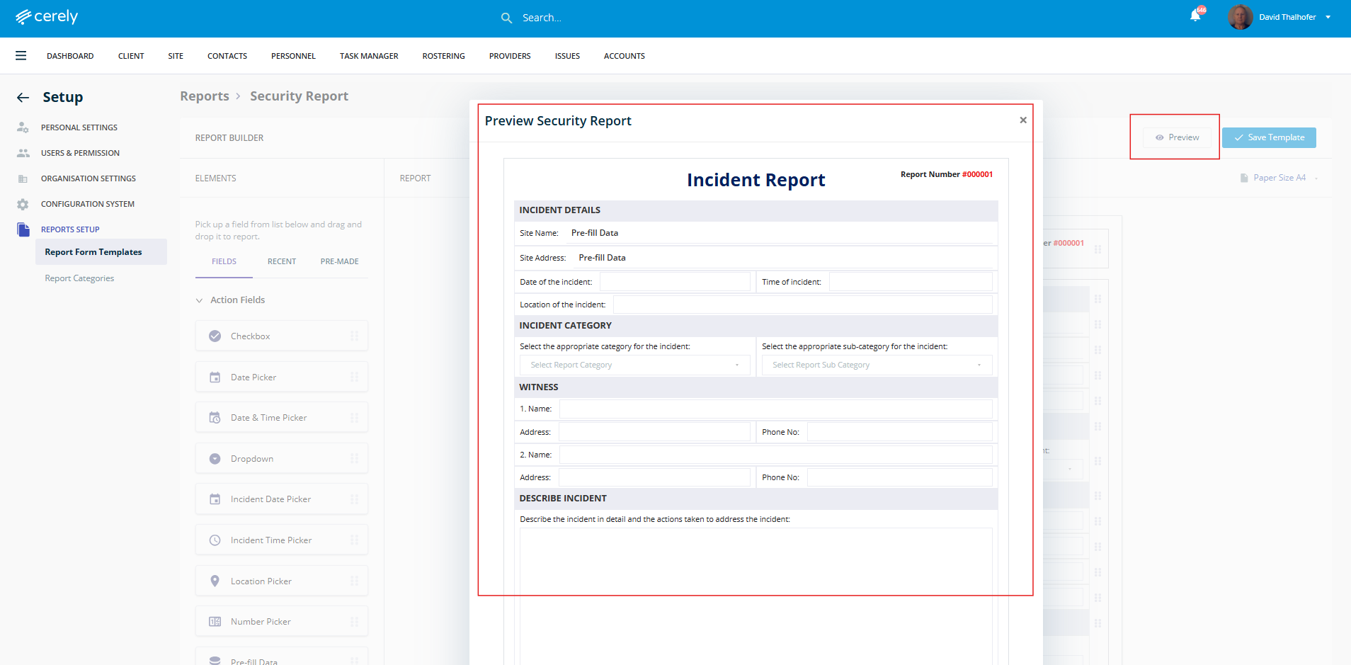Open the user account dropdown arrow
Screen dimensions: 1351x665
pyautogui.click(x=1328, y=17)
